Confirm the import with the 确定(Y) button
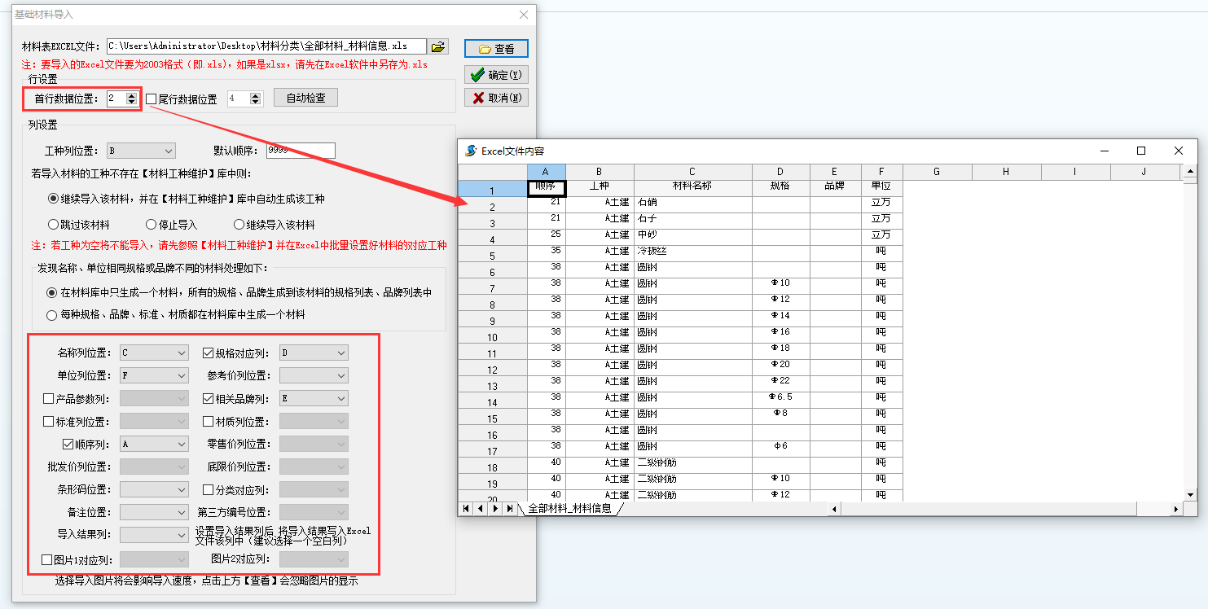This screenshot has width=1208, height=609. click(496, 75)
